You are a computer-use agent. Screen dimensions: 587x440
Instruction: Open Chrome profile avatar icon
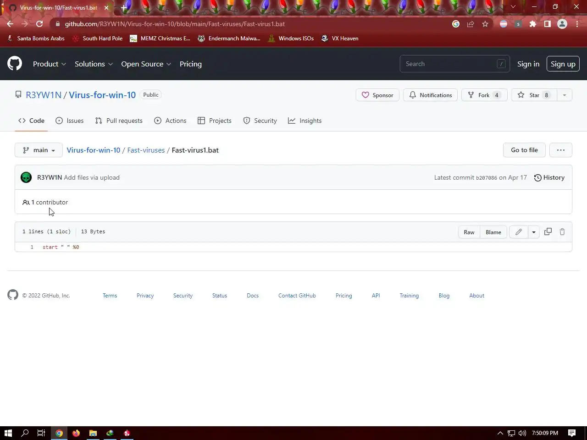[562, 24]
